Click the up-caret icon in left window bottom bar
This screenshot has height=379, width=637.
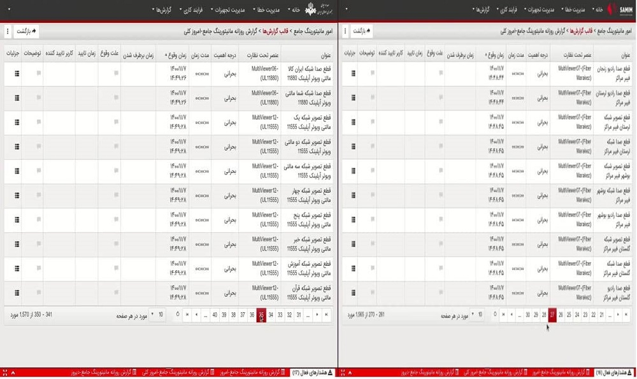tap(13, 373)
